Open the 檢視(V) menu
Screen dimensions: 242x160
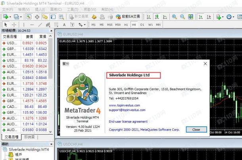point(24,10)
